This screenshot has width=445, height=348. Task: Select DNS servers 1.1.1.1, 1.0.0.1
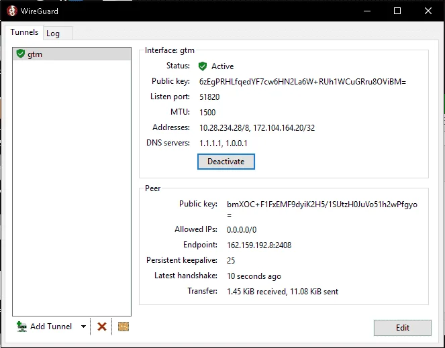tap(223, 143)
